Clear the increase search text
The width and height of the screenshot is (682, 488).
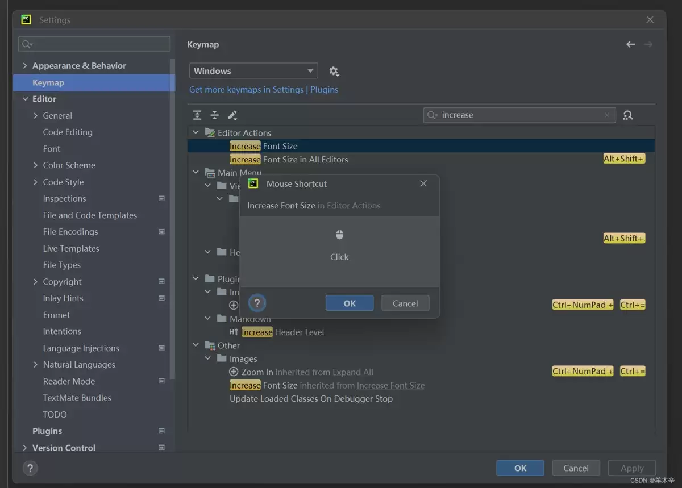tap(607, 115)
